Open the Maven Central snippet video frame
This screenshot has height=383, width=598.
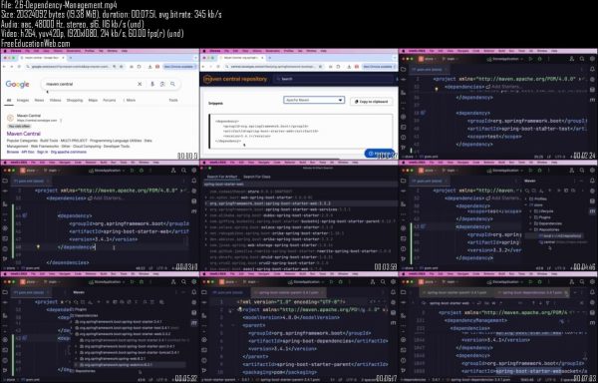(x=299, y=104)
